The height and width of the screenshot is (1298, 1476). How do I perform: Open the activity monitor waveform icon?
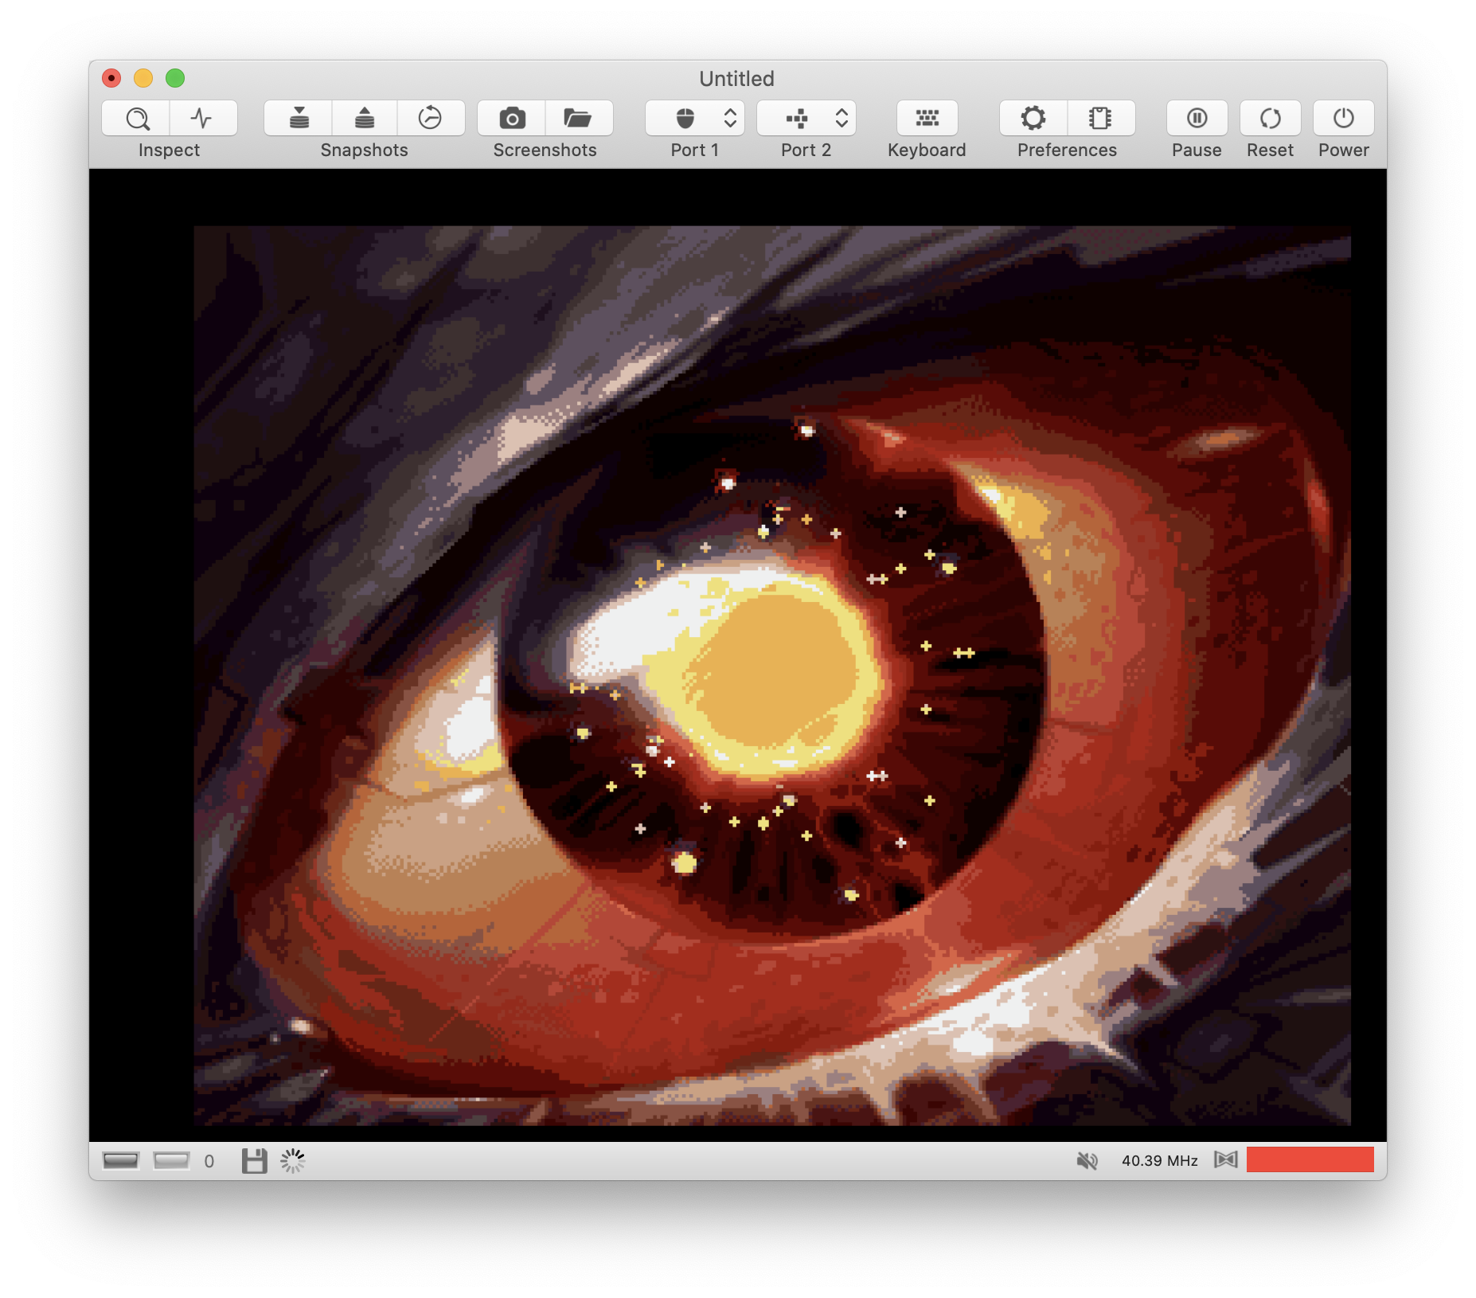coord(203,119)
